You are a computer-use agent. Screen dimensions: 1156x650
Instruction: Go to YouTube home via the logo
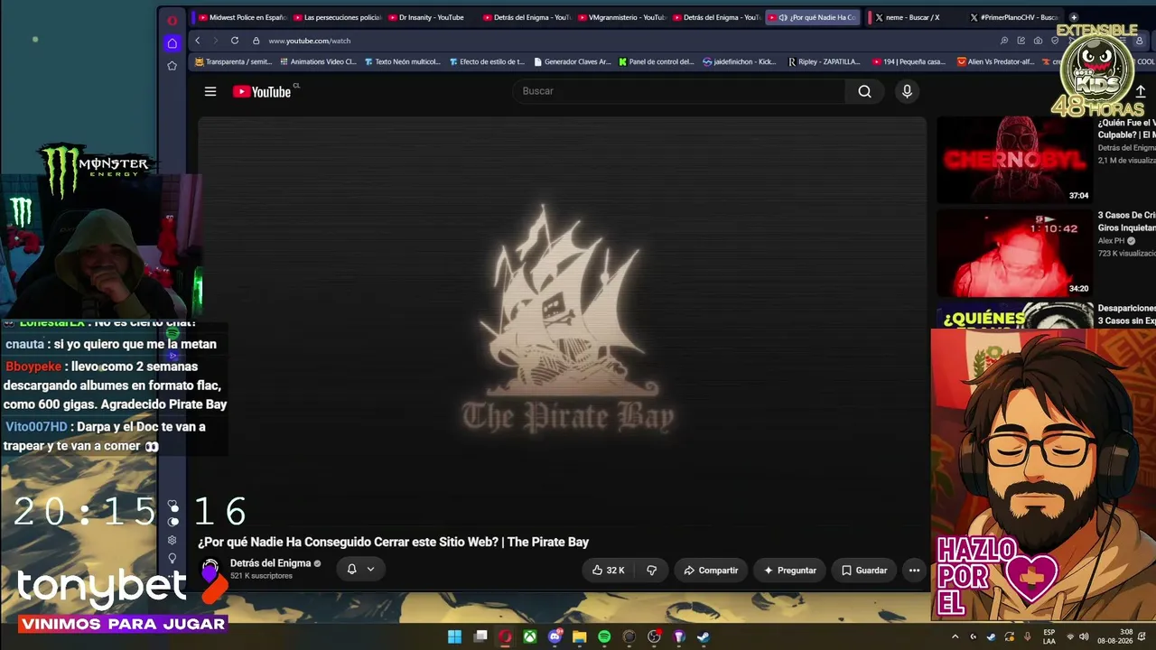(262, 91)
